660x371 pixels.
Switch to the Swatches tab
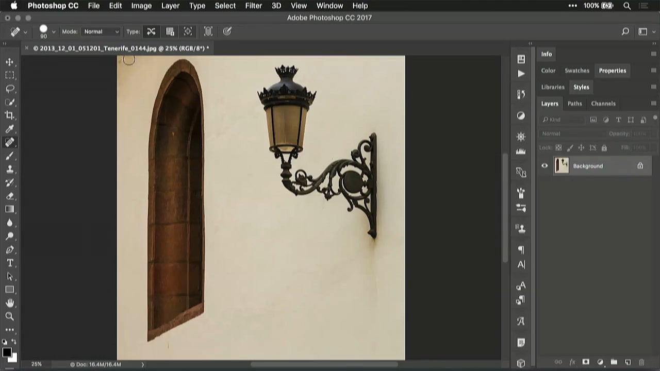click(x=577, y=71)
